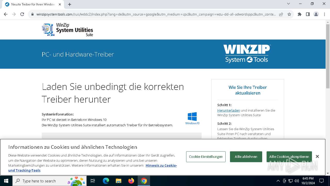Open the Windows notification center
This screenshot has height=186, width=330.
[x=321, y=181]
